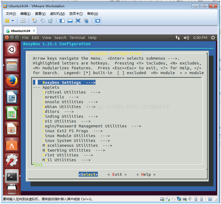
Task: Launch Firefox from the launcher
Action: pyautogui.click(x=12, y=81)
